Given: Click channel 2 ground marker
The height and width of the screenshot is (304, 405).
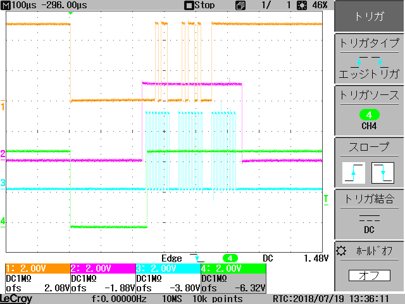Looking at the screenshot, I should pyautogui.click(x=3, y=155).
